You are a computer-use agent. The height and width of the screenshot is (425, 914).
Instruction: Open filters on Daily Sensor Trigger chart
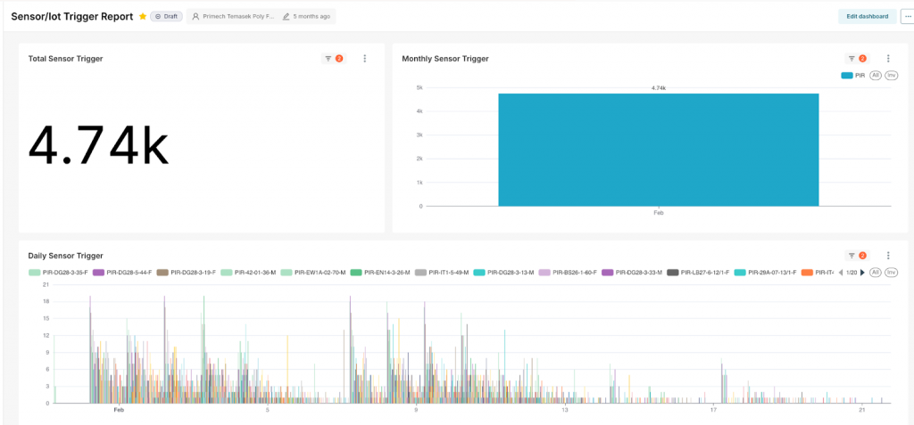857,256
